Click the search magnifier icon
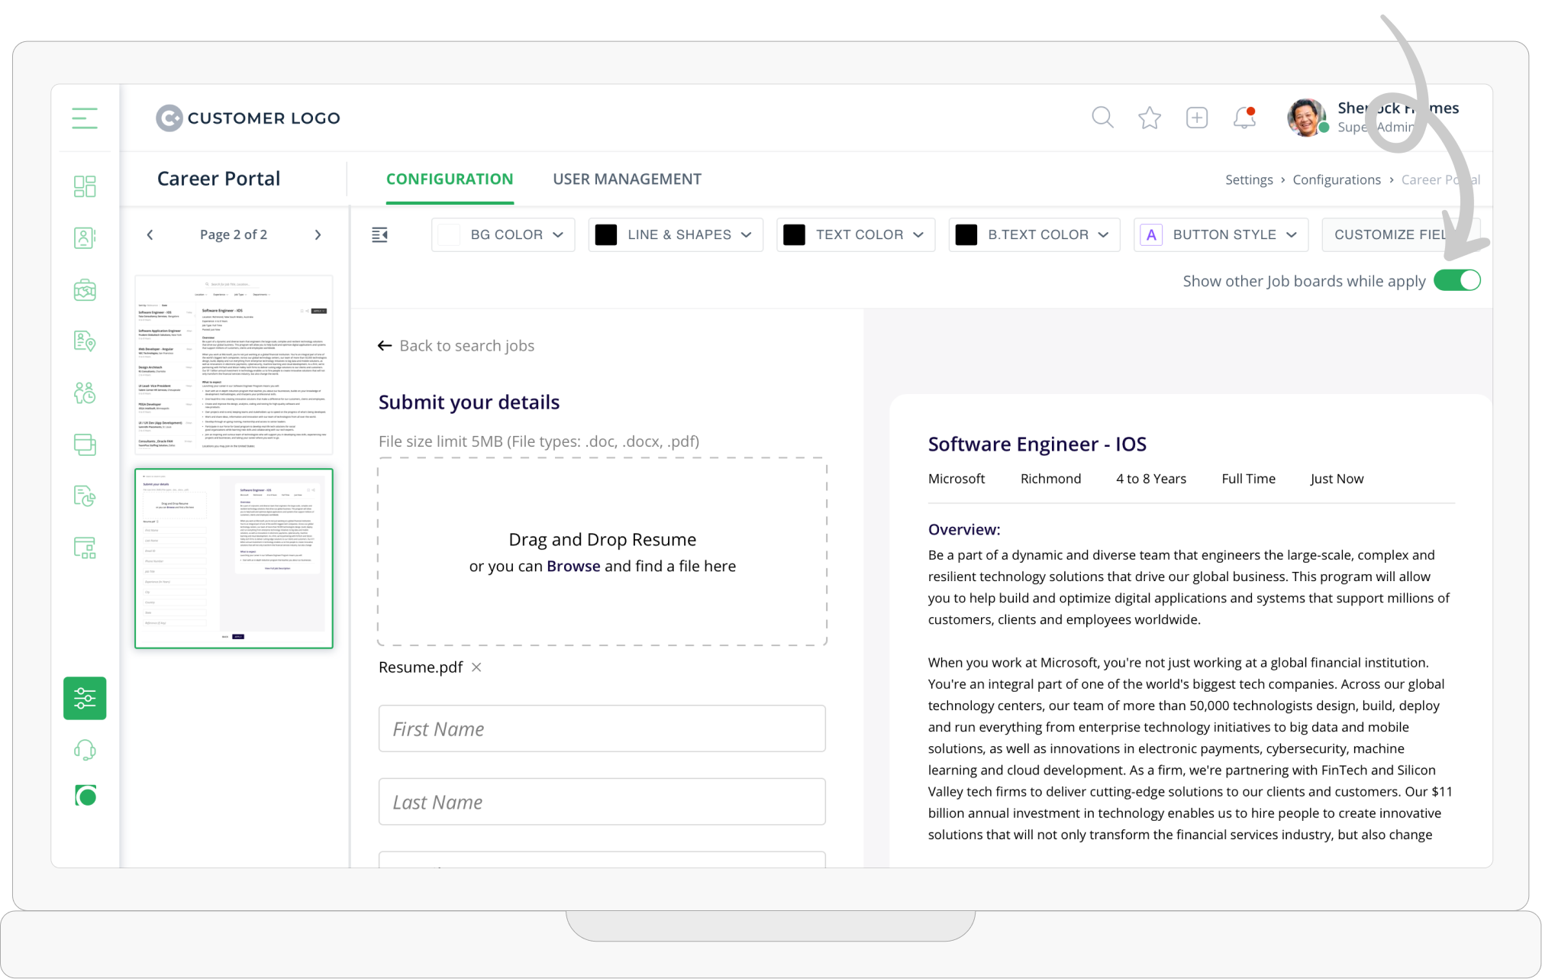This screenshot has height=979, width=1542. tap(1102, 118)
